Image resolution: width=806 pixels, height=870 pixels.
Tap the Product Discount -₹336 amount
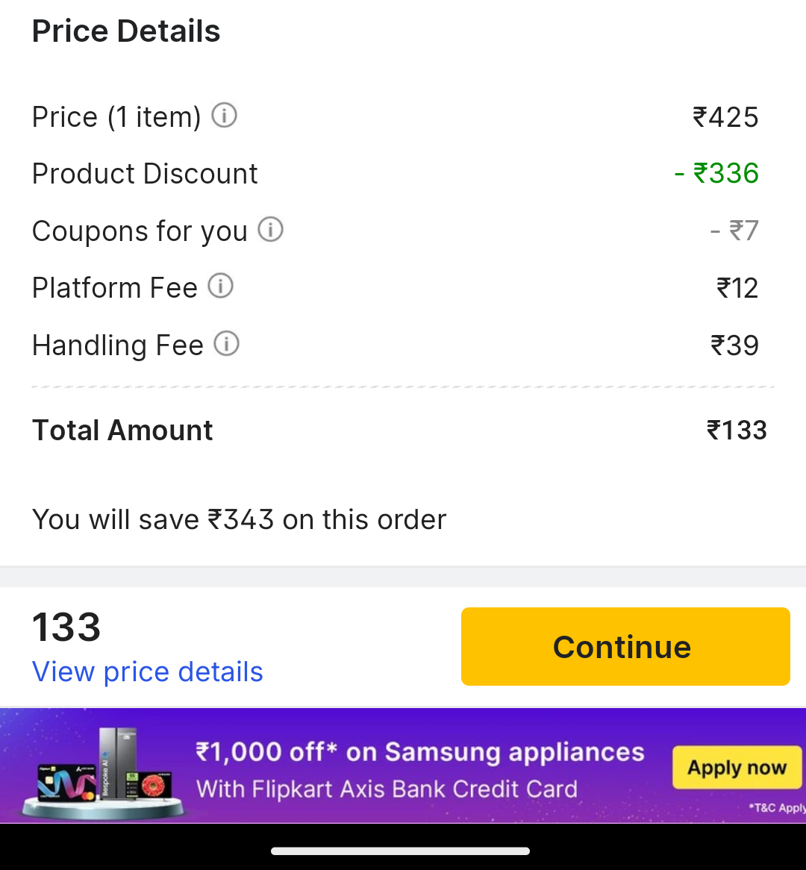716,173
